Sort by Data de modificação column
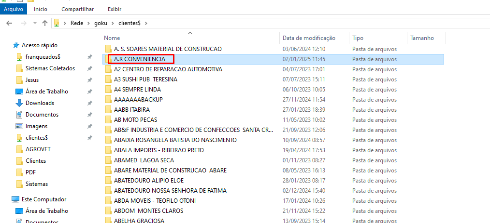Viewport: 490px width, 223px height. pyautogui.click(x=309, y=38)
